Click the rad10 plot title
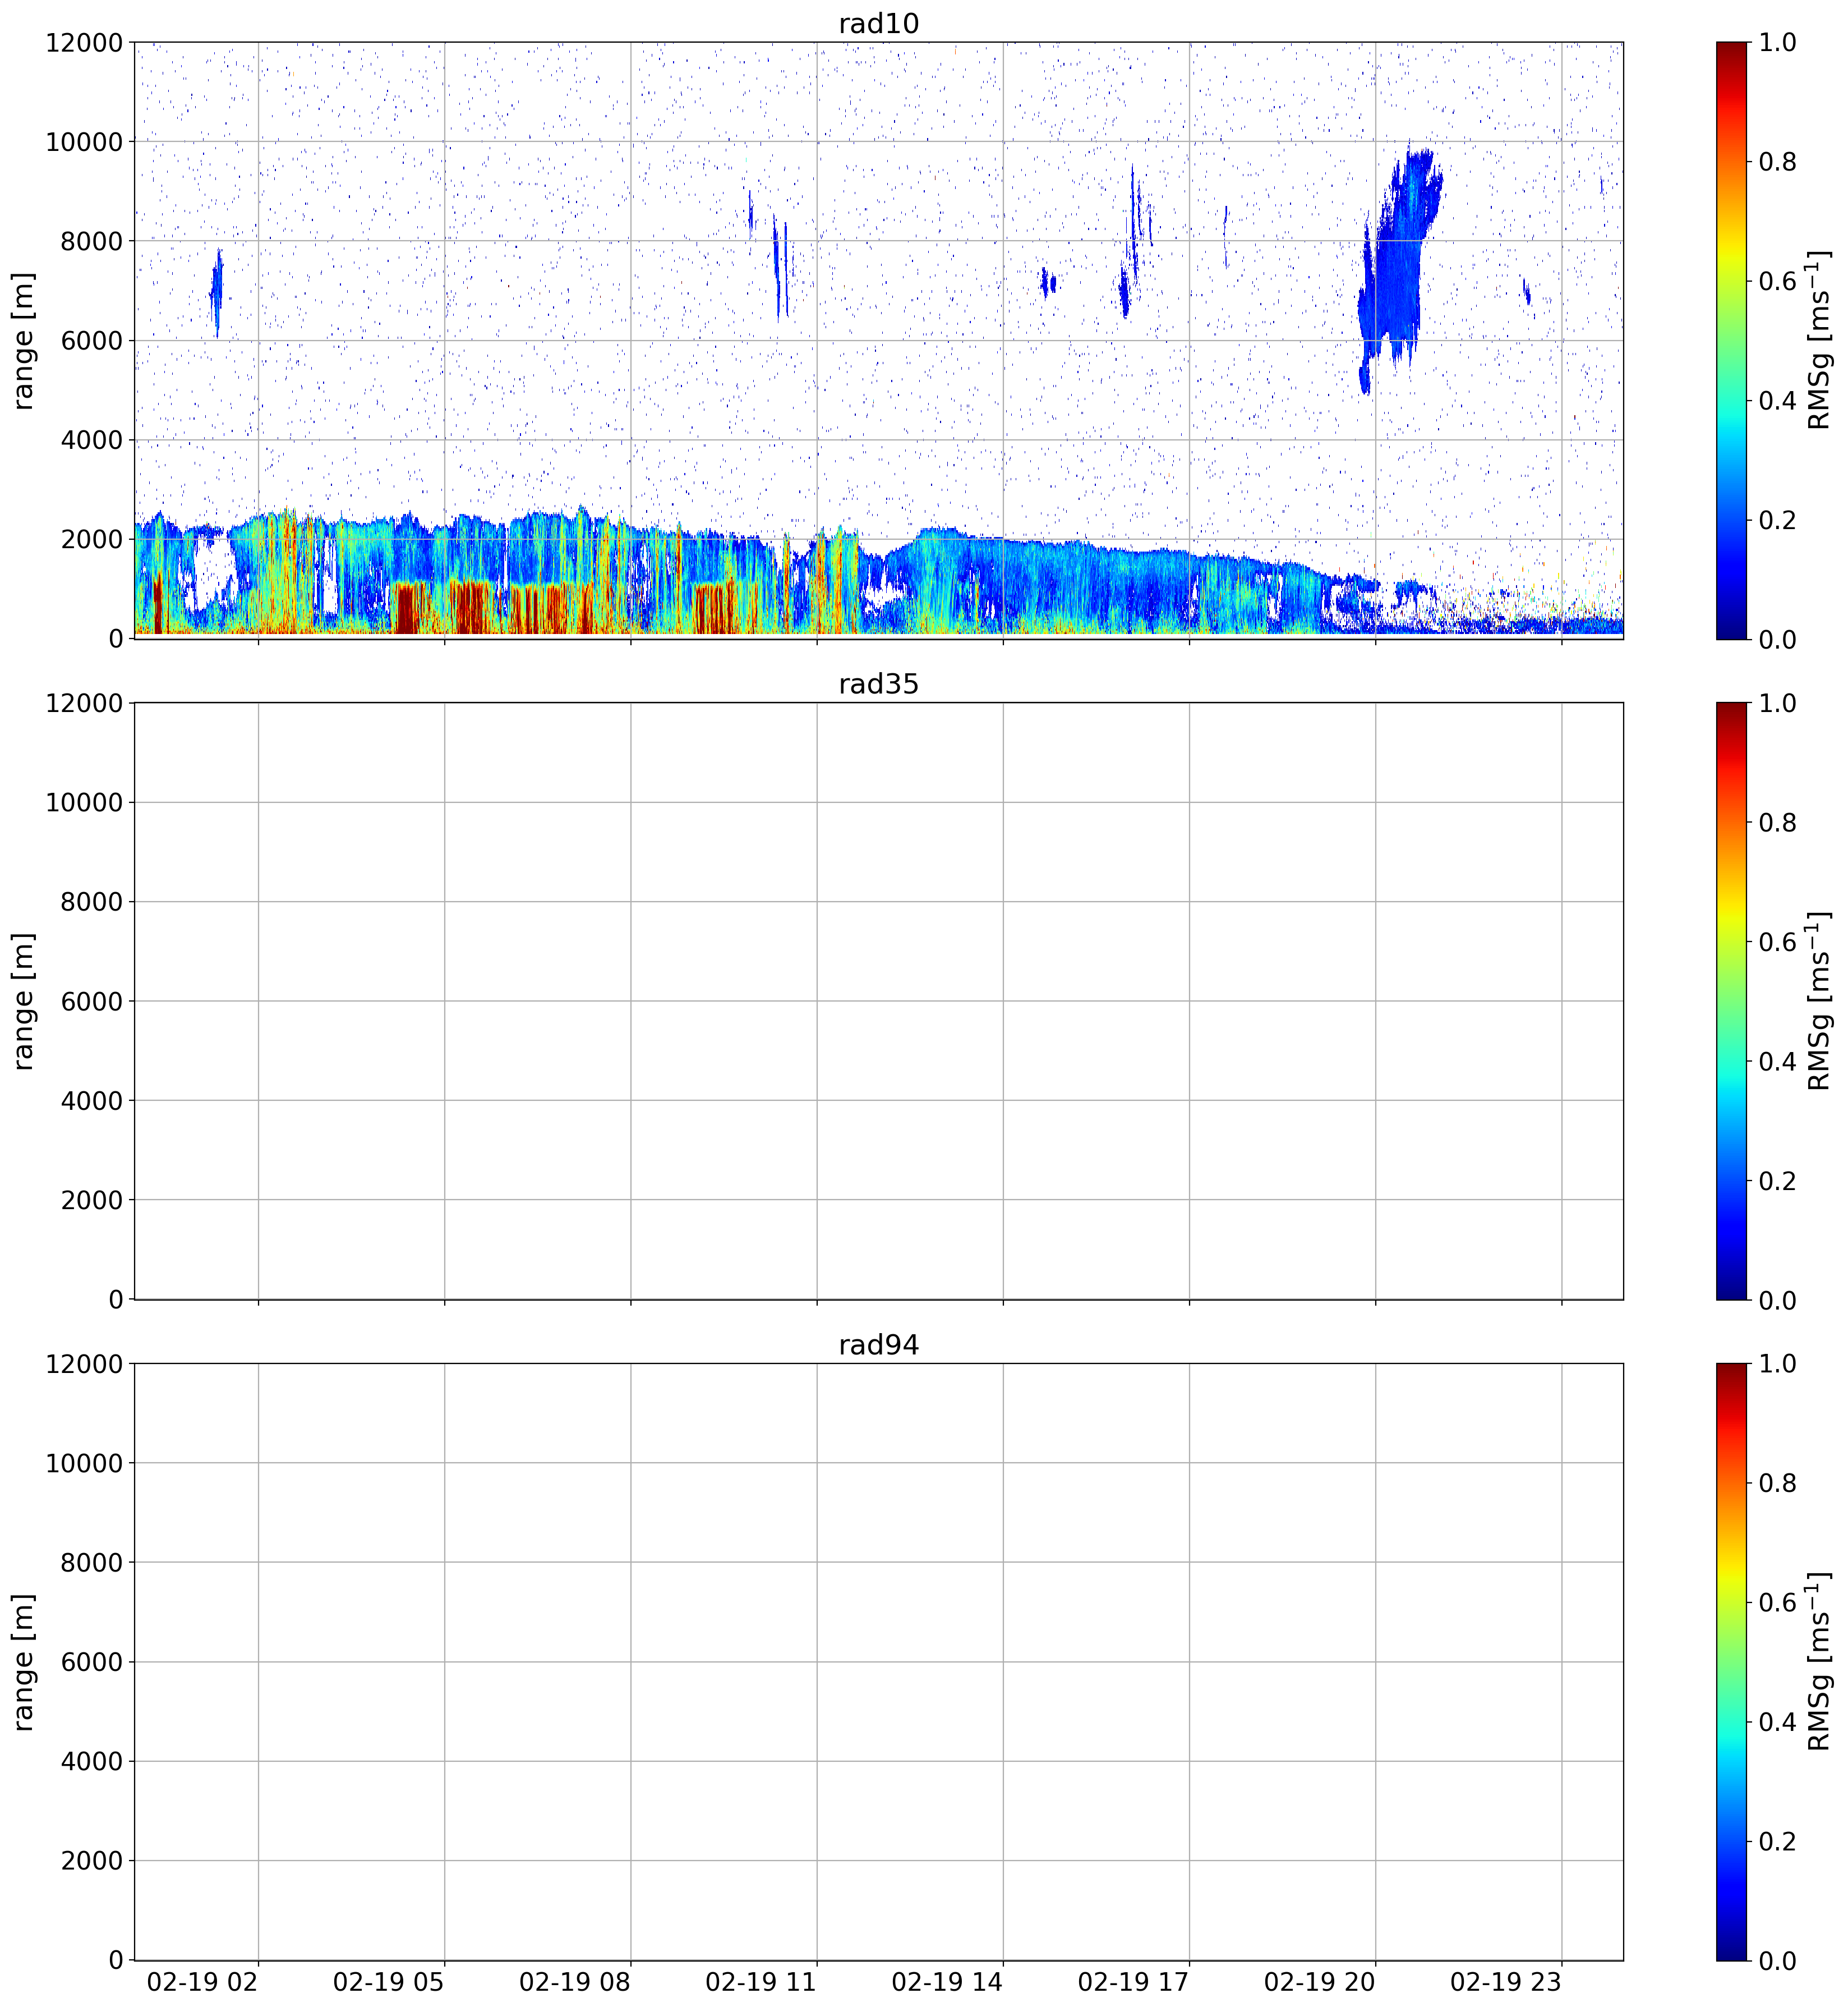Image resolution: width=1848 pixels, height=2007 pixels. pyautogui.click(x=878, y=23)
